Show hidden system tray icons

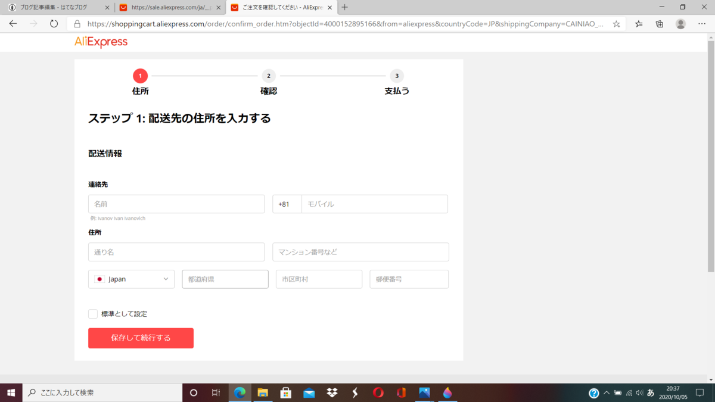point(607,393)
